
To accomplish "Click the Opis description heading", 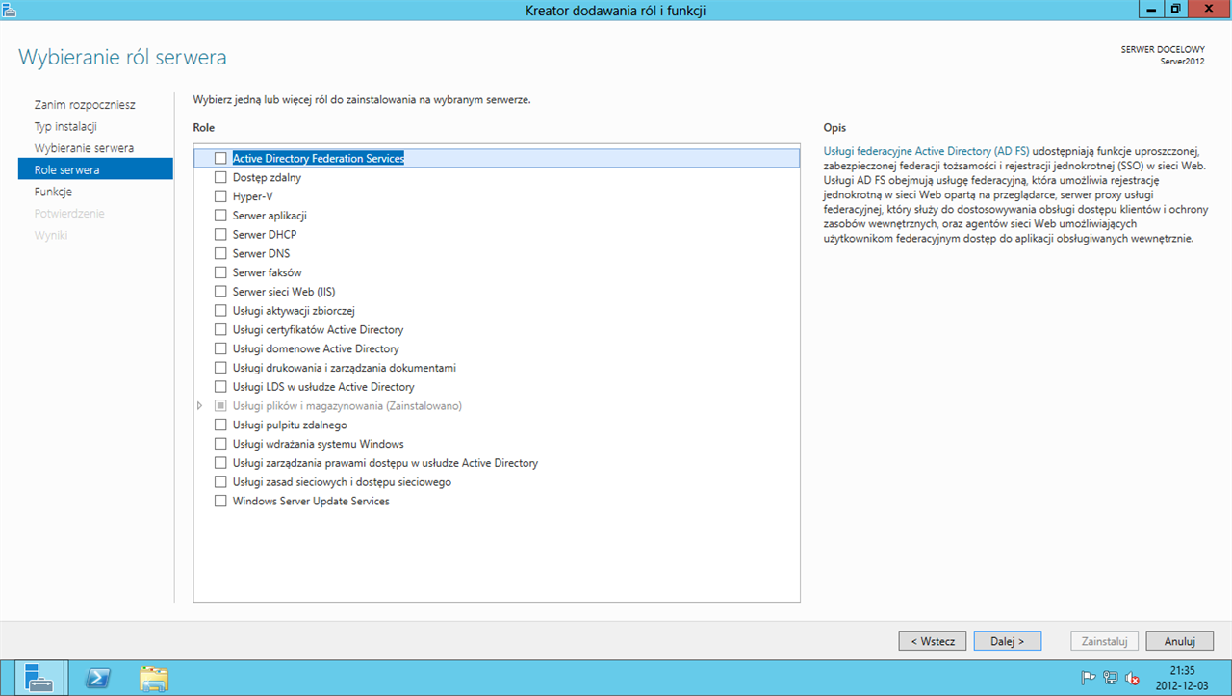I will [x=834, y=128].
